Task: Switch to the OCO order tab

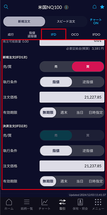Action: pyautogui.click(x=75, y=34)
